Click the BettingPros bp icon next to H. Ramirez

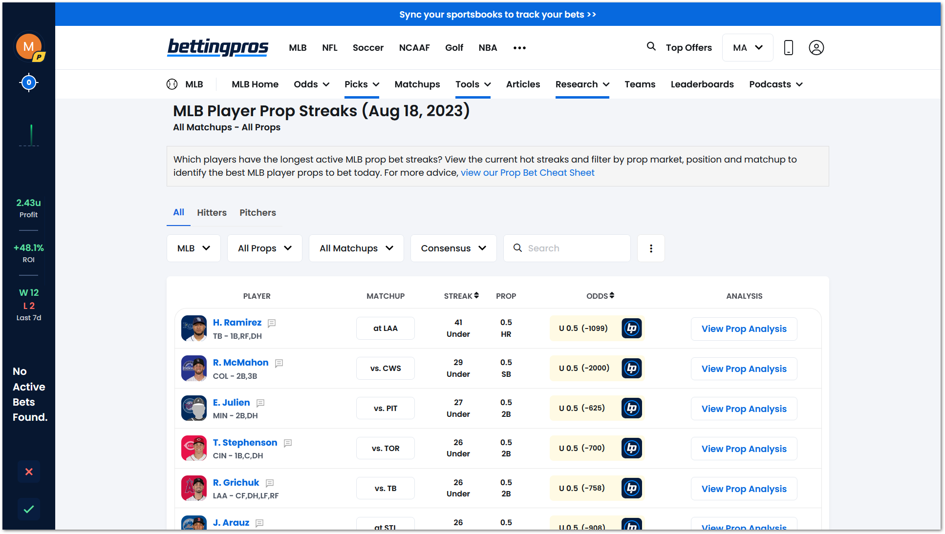(x=631, y=328)
